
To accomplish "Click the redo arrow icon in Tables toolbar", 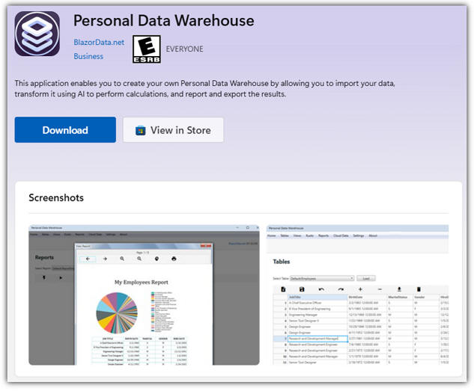I will point(341,289).
